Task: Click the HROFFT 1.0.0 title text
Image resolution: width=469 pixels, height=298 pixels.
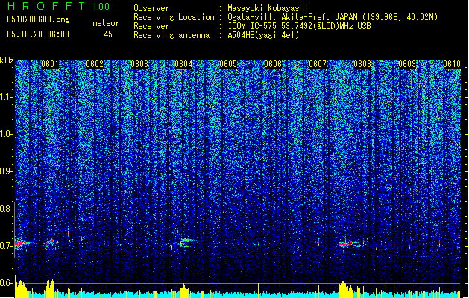Action: 59,6
